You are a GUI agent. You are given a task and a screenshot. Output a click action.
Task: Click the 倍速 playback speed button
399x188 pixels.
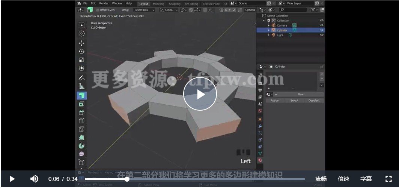click(343, 179)
